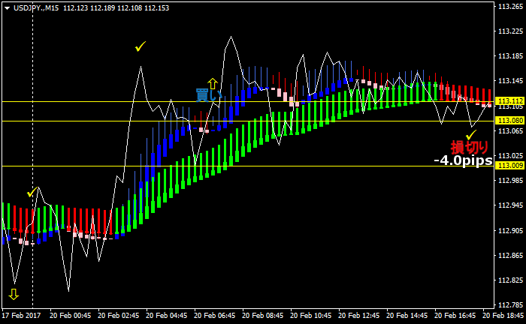Select the 112.865 price axis label
Image resolution: width=526 pixels, height=324 pixels.
[x=510, y=256]
